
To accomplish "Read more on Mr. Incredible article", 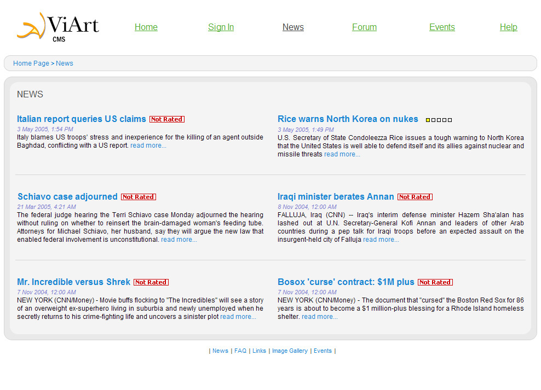I will (238, 317).
